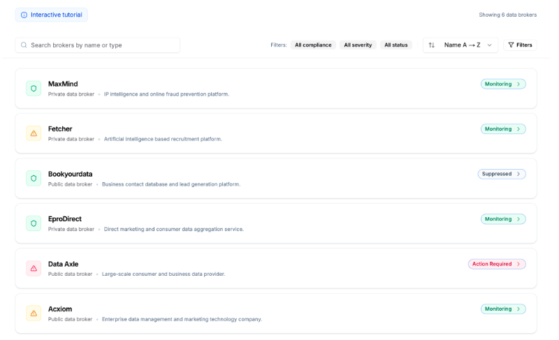
Task: Open the Name A → Z sort dropdown
Action: [x=467, y=45]
